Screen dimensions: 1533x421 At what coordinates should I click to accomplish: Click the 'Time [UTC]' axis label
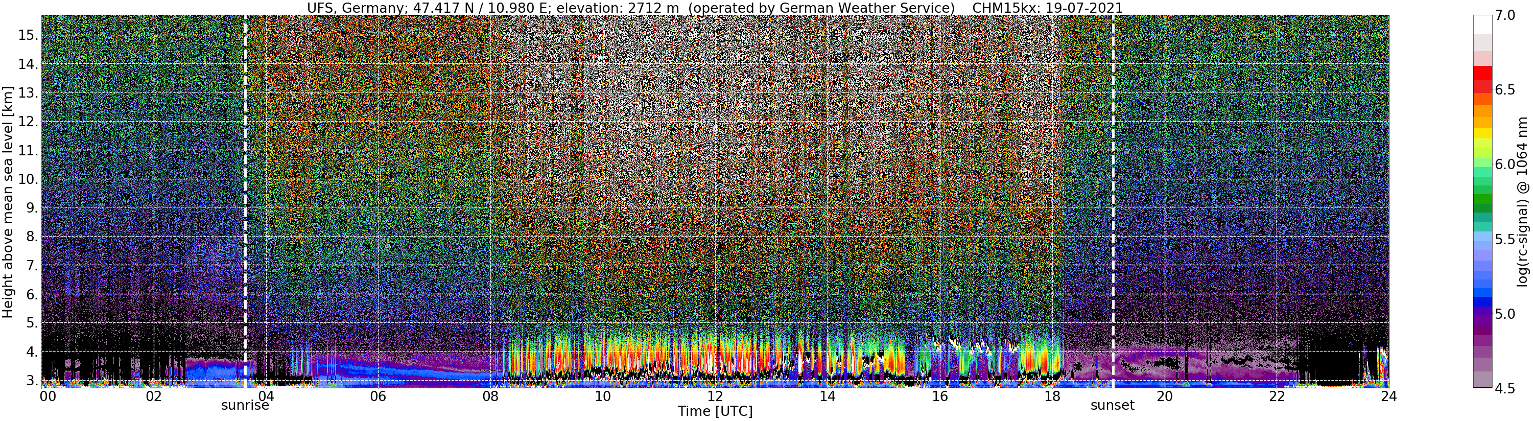715,411
